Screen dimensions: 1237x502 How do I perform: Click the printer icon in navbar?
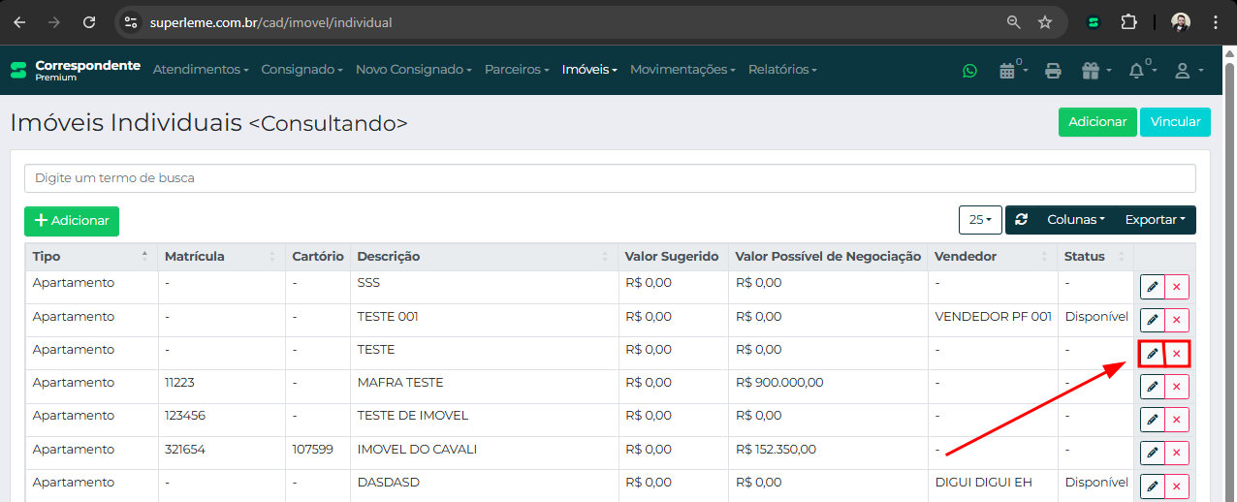1054,70
